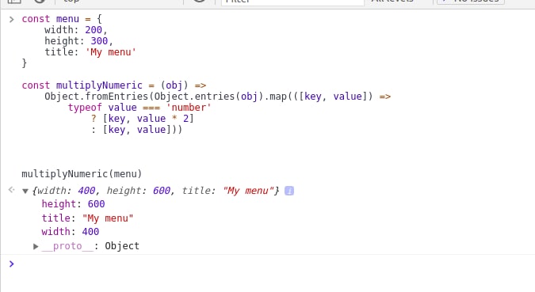The height and width of the screenshot is (292, 535).
Task: Select the 'width: 400' property row
Action: pyautogui.click(x=71, y=232)
